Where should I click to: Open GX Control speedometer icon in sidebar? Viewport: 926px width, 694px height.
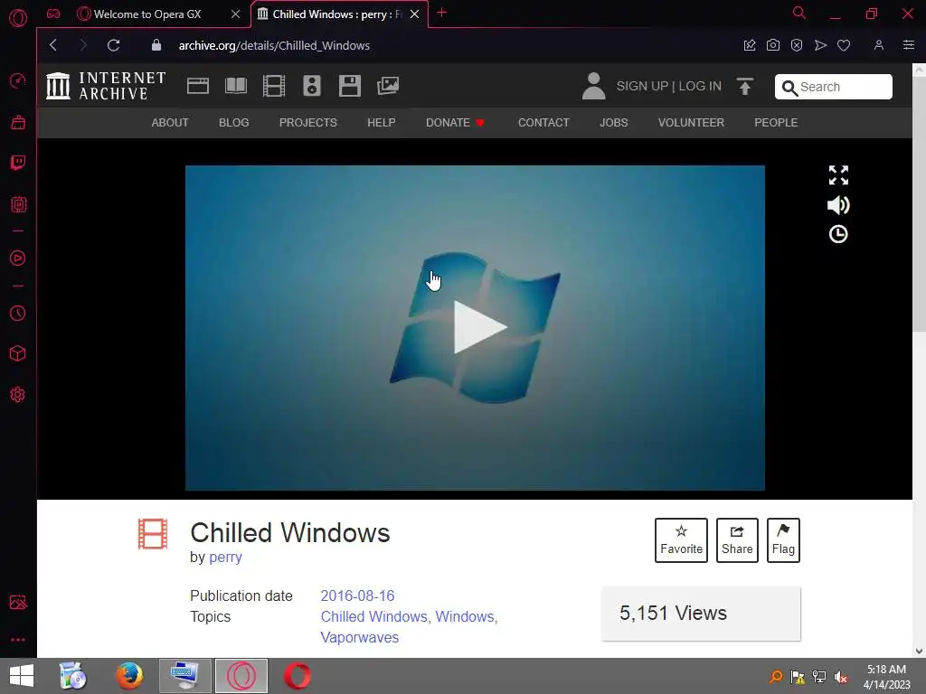18,80
